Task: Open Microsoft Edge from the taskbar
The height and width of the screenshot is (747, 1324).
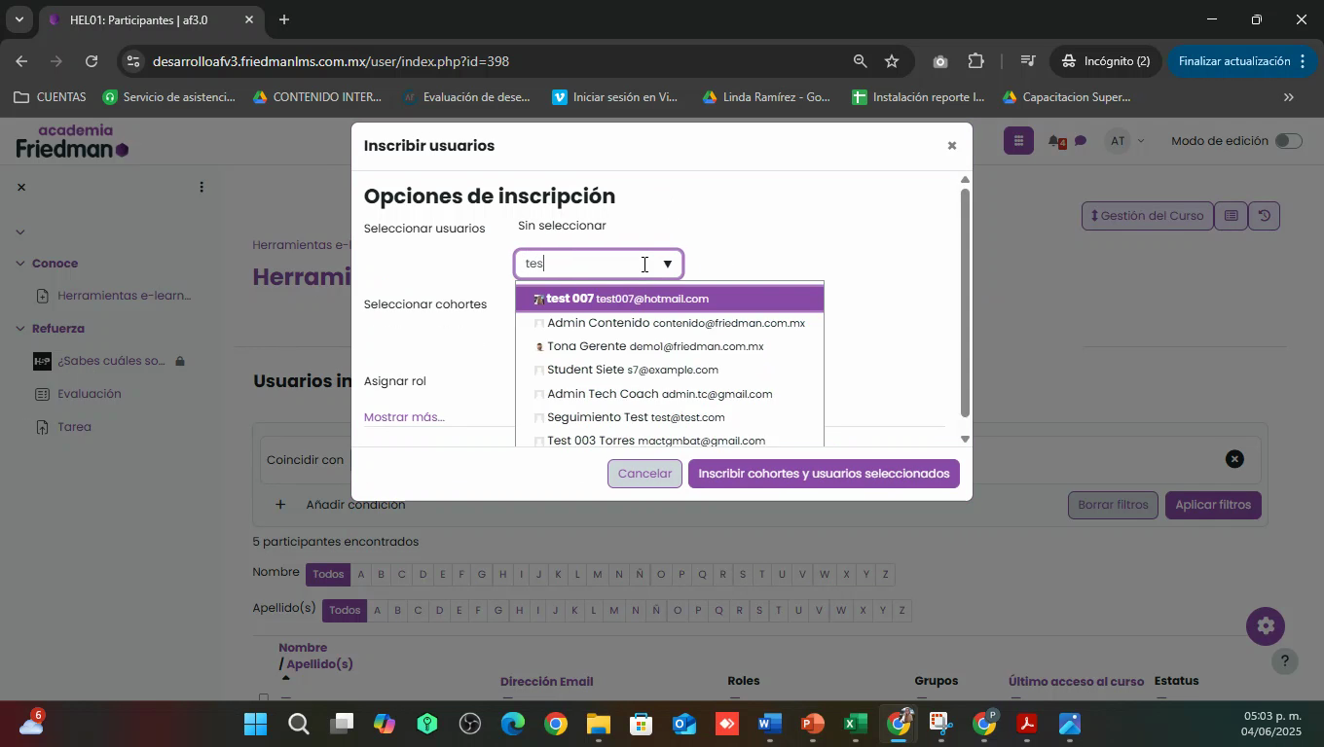Action: (513, 725)
